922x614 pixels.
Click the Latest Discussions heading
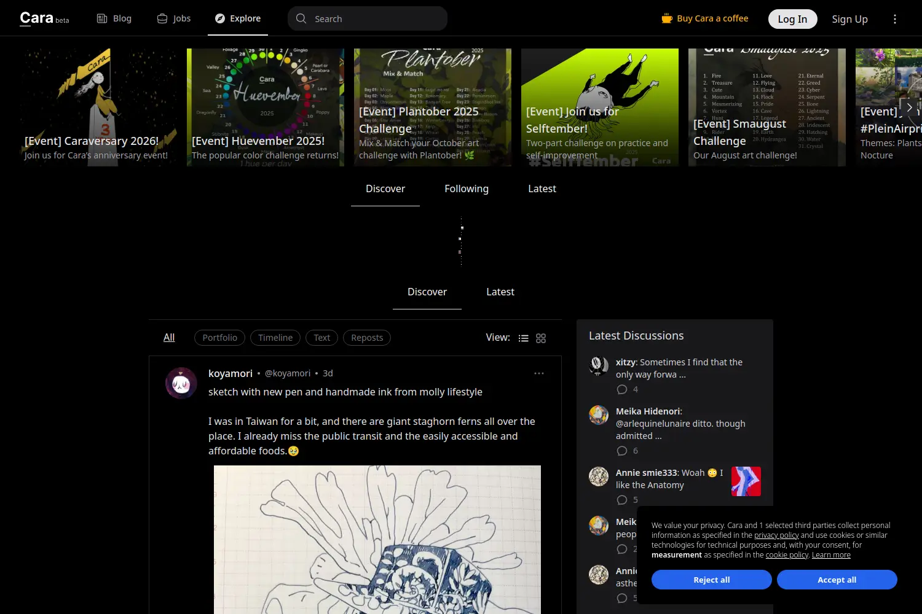click(636, 336)
